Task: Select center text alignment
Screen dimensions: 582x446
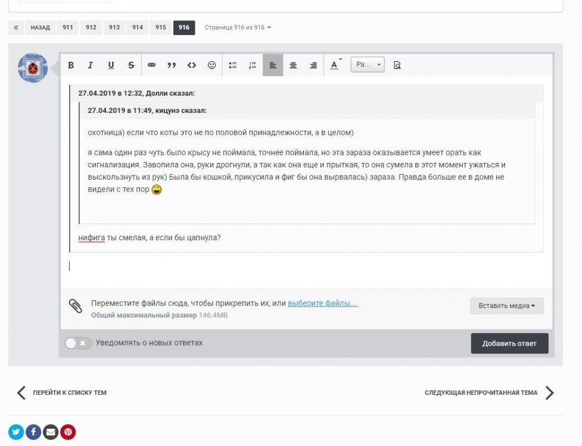Action: point(292,65)
